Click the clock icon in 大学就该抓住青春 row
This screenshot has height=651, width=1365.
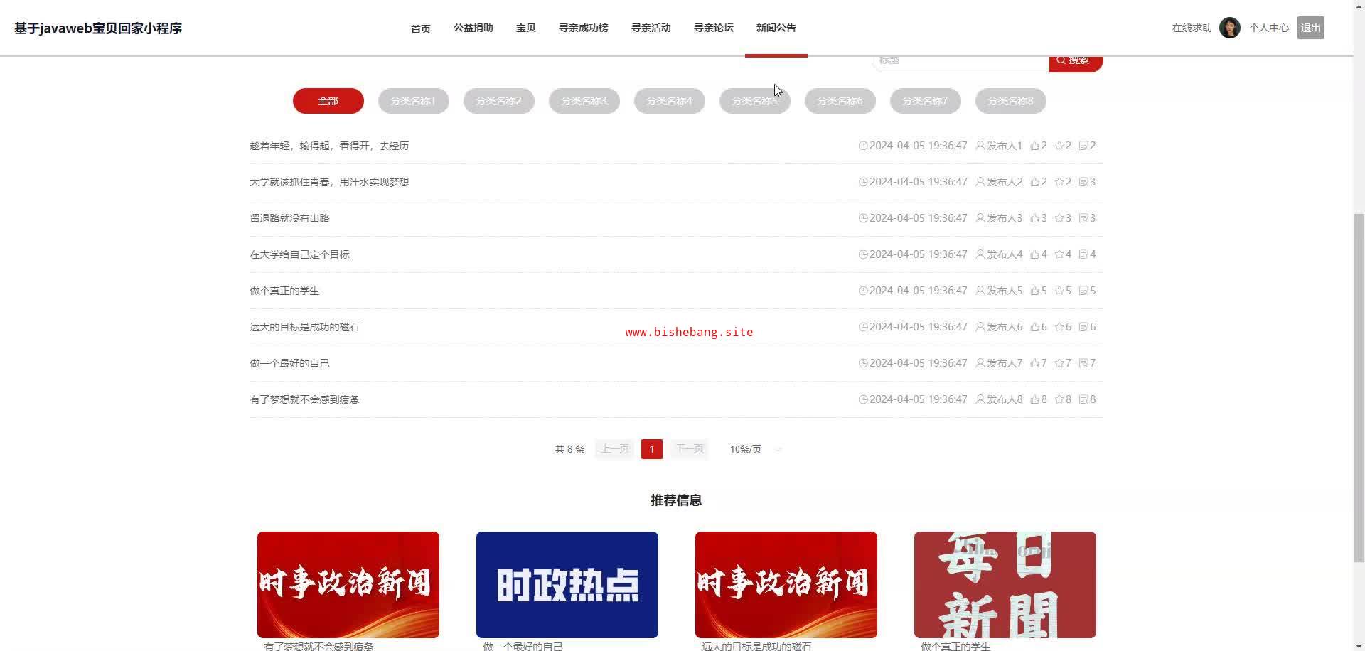(863, 182)
